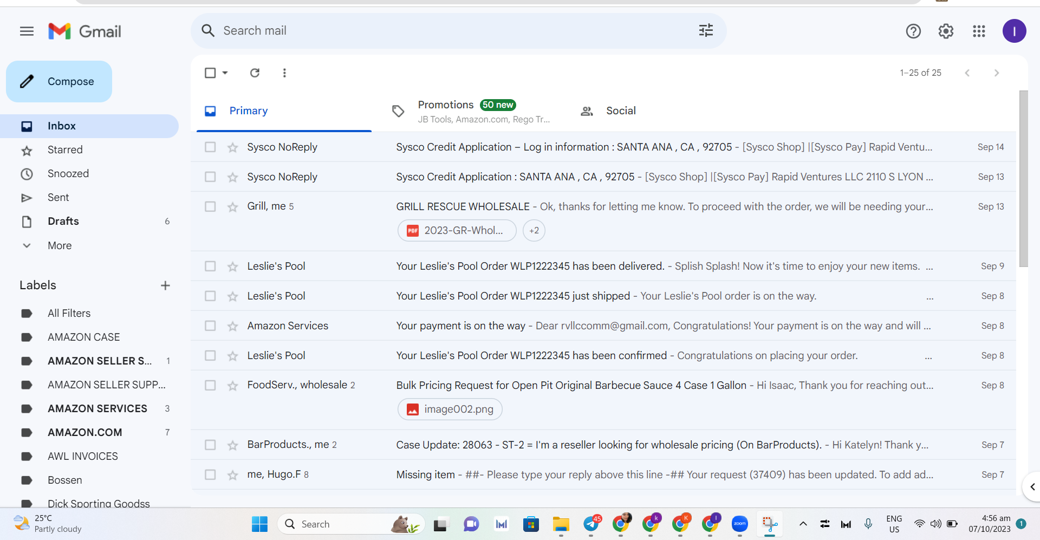Open File Explorer in the taskbar
The width and height of the screenshot is (1040, 540).
pyautogui.click(x=561, y=524)
